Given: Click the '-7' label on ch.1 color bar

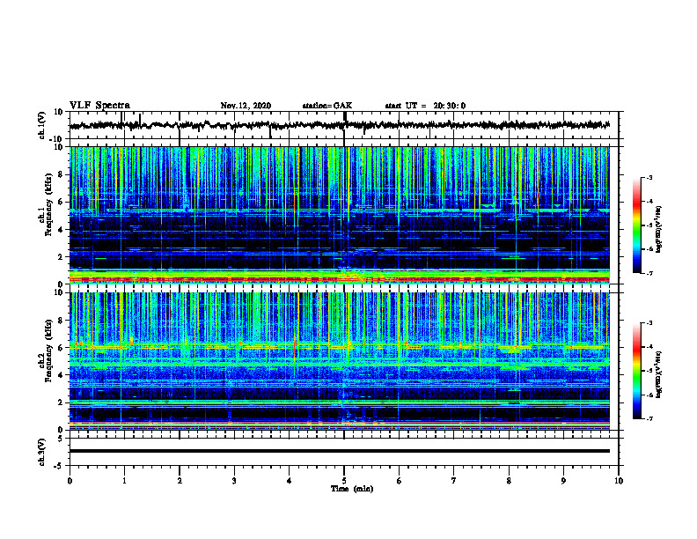Looking at the screenshot, I should pos(649,273).
